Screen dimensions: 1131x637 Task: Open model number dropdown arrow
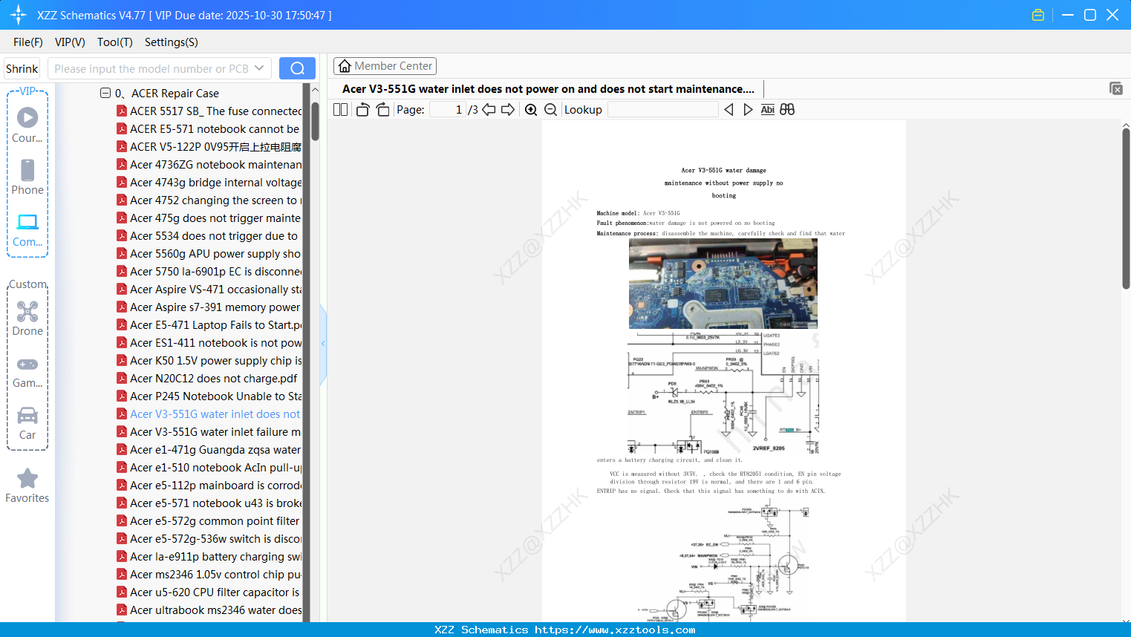(x=259, y=68)
